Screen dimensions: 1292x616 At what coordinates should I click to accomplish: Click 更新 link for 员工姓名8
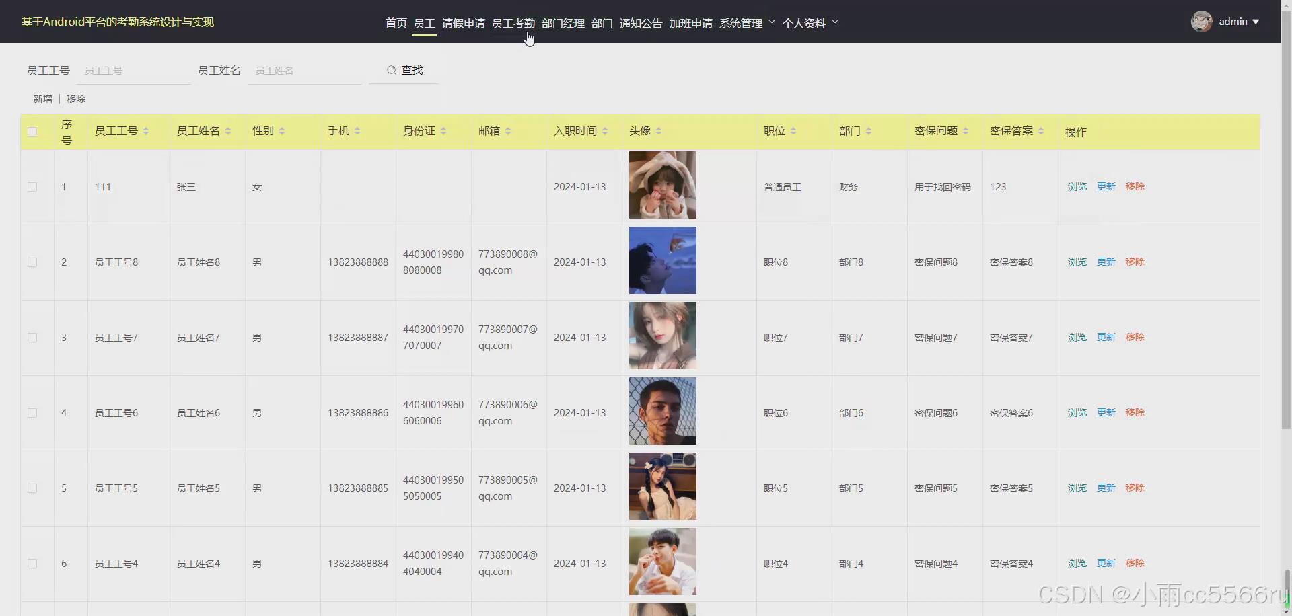(1106, 262)
